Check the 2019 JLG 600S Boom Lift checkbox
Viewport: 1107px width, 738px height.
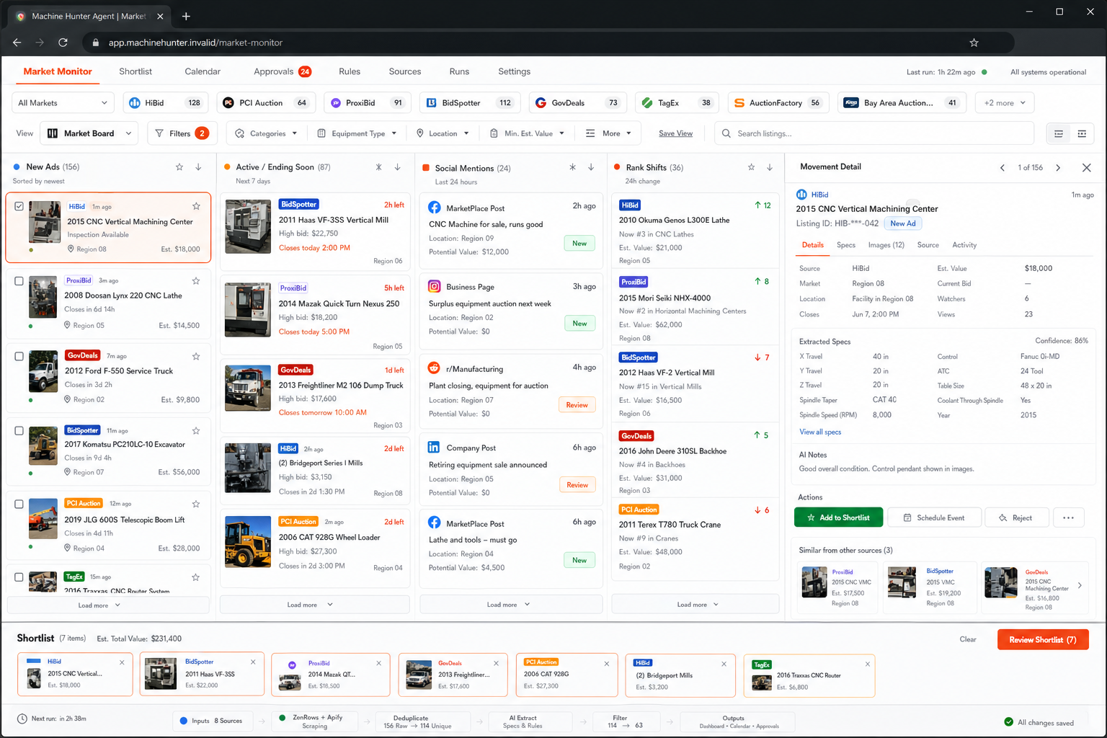(x=19, y=504)
